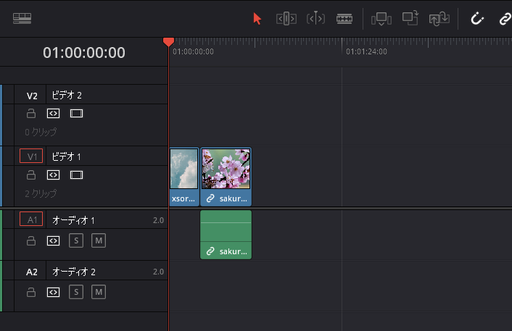Image resolution: width=512 pixels, height=331 pixels.
Task: Toggle the Linked Selection chain button
Action: click(505, 19)
